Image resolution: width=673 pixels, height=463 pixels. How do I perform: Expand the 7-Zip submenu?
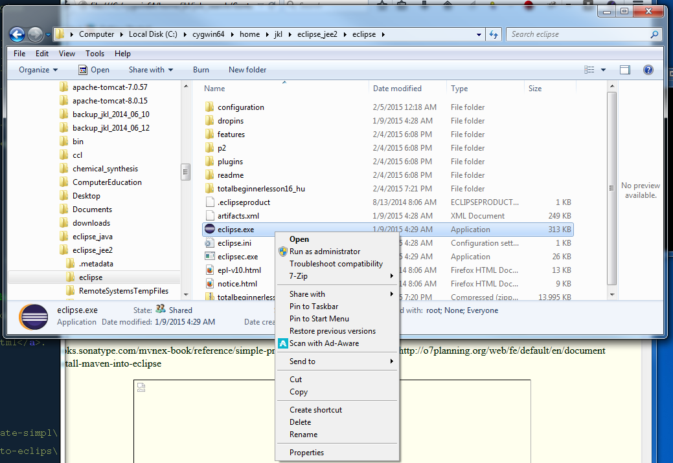392,276
